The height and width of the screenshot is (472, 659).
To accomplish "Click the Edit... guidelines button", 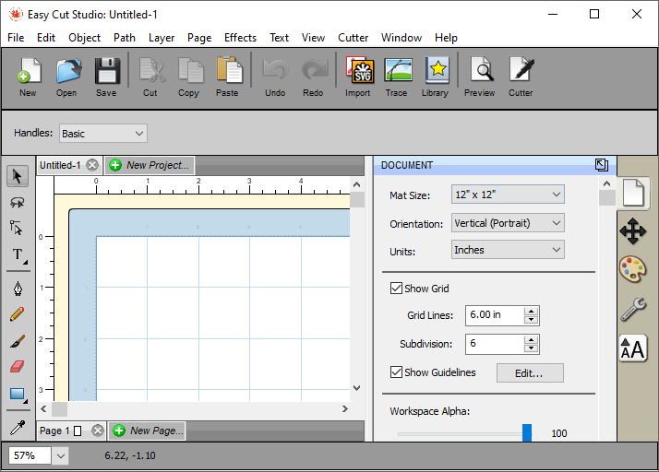I will 530,373.
